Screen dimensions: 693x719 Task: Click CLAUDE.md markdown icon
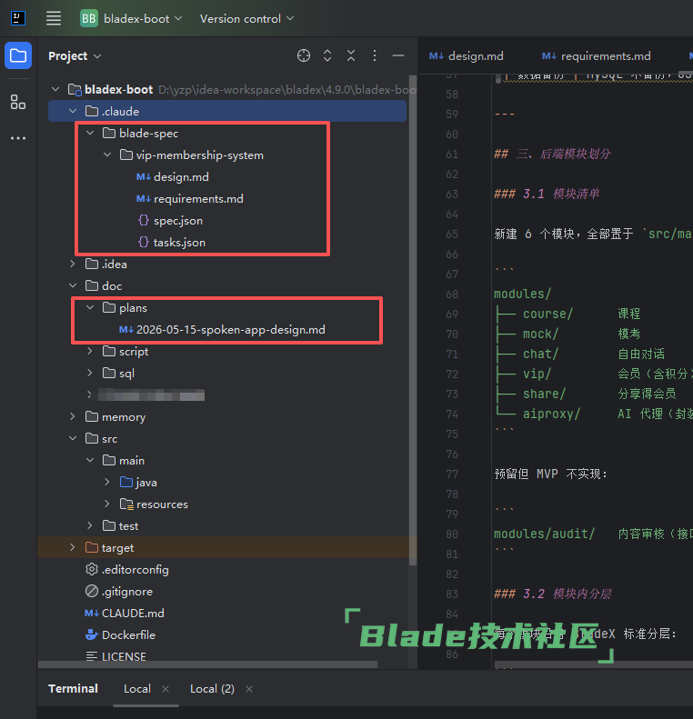(x=92, y=613)
